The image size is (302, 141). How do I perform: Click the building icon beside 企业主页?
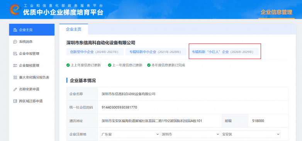coord(15,30)
